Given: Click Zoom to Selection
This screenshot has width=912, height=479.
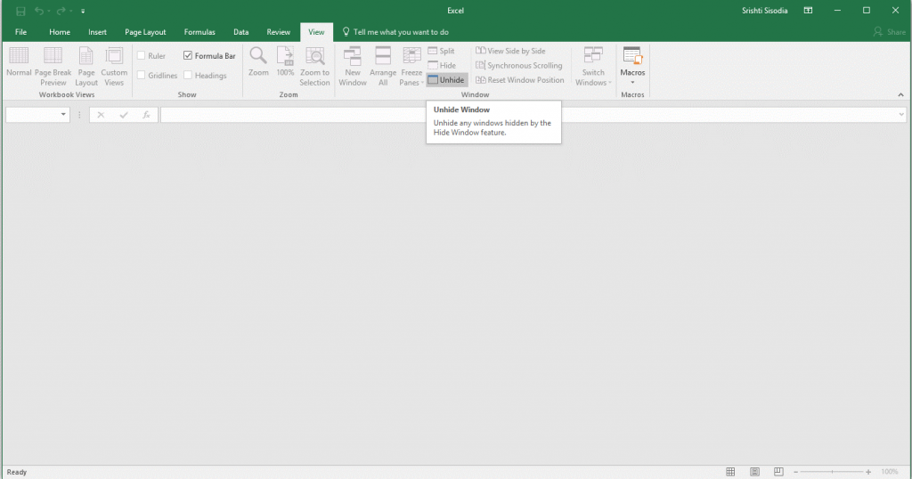Looking at the screenshot, I should click(x=314, y=66).
